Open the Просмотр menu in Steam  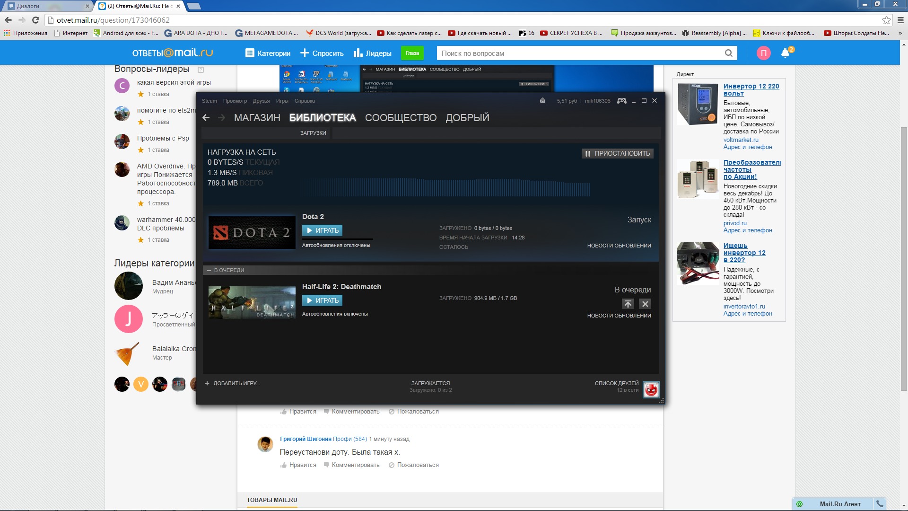click(235, 101)
